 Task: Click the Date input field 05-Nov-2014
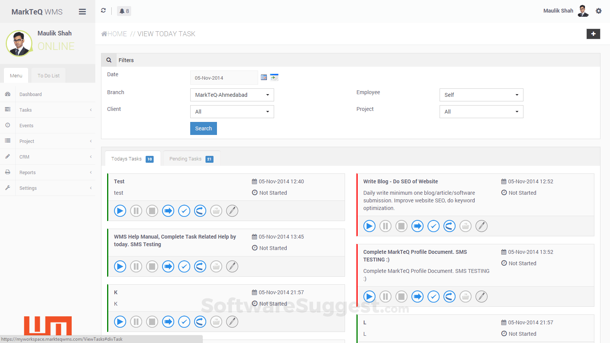(224, 78)
